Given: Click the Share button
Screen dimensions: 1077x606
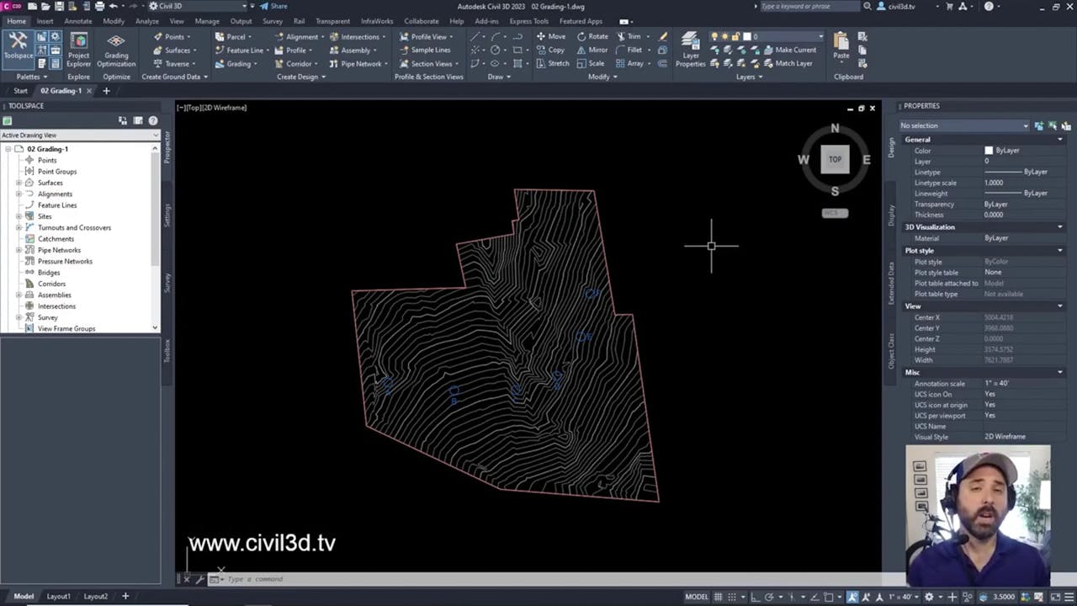Looking at the screenshot, I should (x=273, y=6).
